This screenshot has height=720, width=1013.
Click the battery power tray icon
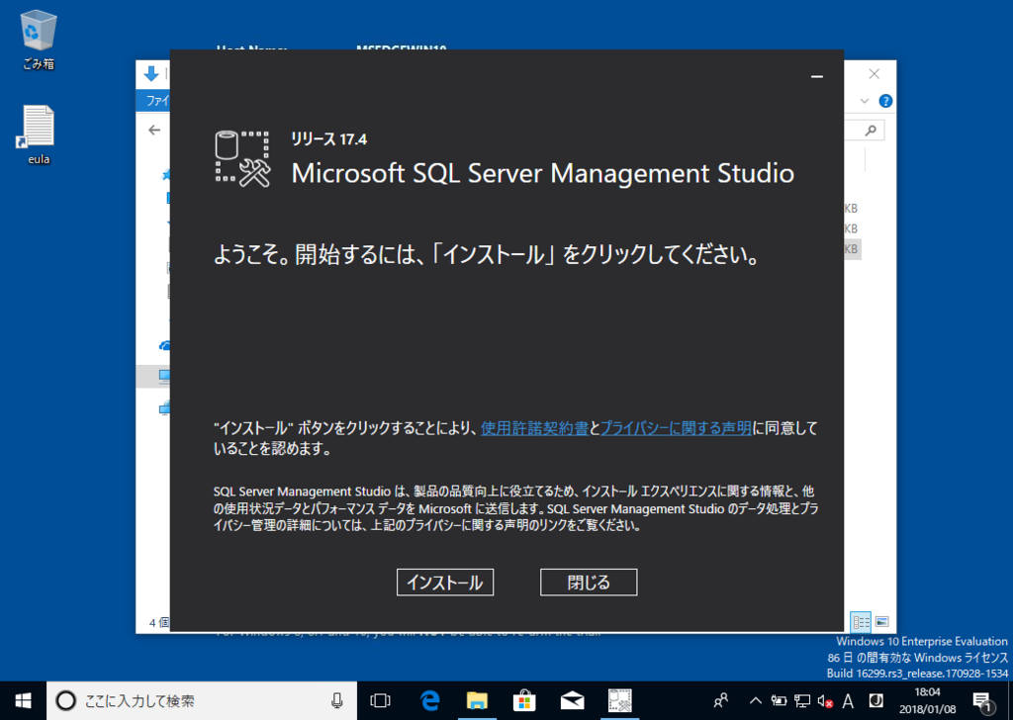pyautogui.click(x=779, y=700)
